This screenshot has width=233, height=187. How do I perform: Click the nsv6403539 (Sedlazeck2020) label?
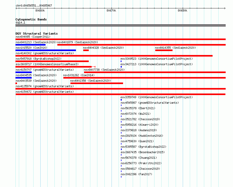(36, 81)
